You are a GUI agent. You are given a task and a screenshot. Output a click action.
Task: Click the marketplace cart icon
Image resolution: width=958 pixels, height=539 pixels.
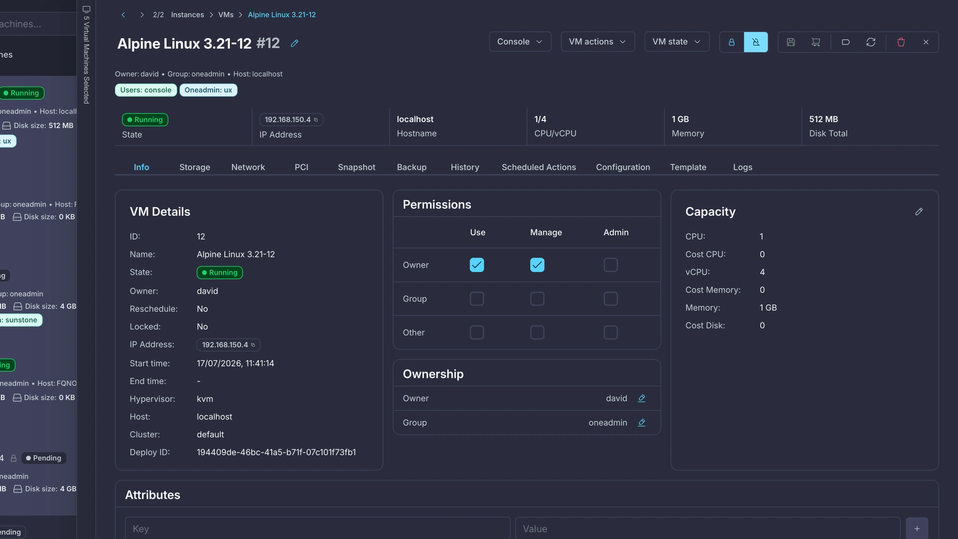[816, 42]
